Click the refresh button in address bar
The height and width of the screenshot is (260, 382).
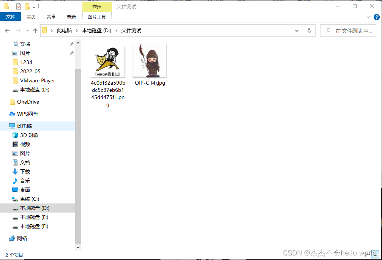point(309,31)
